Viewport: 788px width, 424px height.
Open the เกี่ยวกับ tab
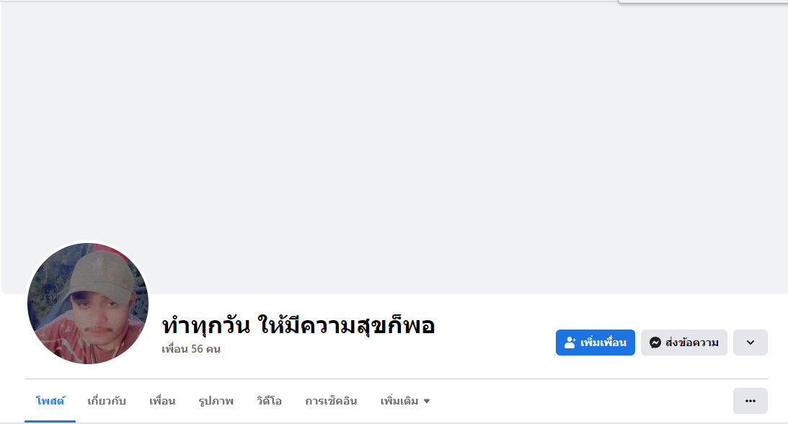click(x=107, y=401)
